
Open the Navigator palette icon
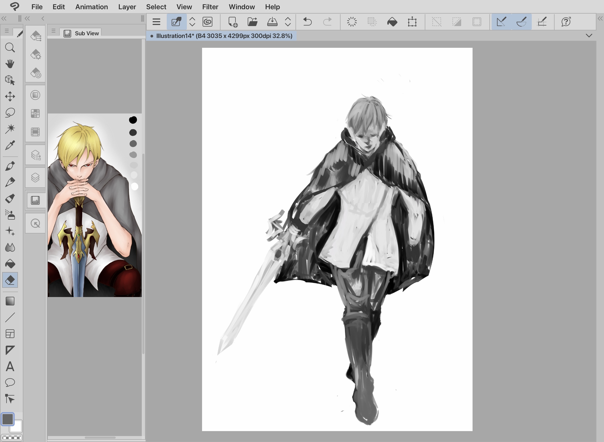(36, 223)
